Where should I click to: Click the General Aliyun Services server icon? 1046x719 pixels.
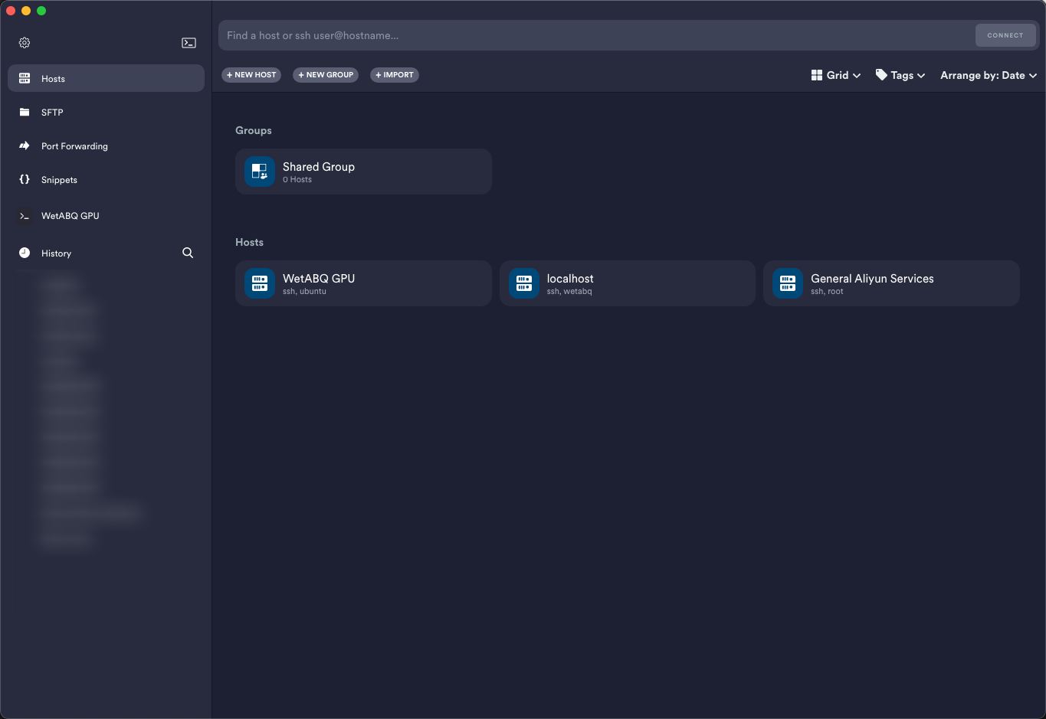click(x=788, y=283)
